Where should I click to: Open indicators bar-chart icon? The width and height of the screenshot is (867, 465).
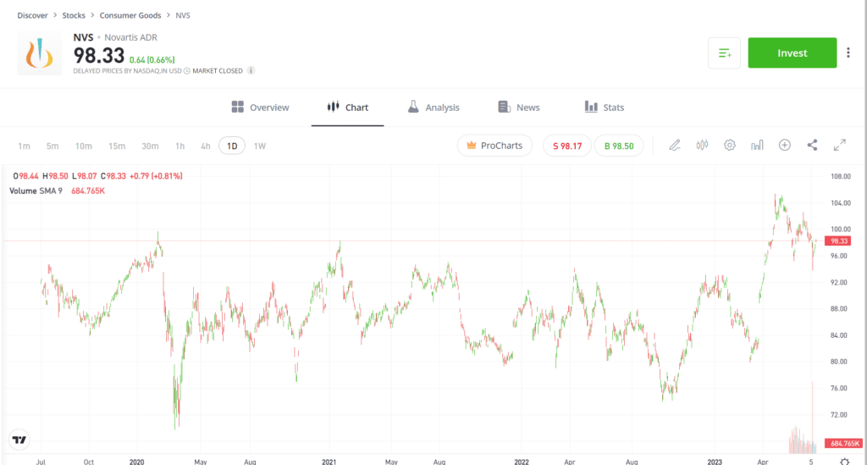757,146
